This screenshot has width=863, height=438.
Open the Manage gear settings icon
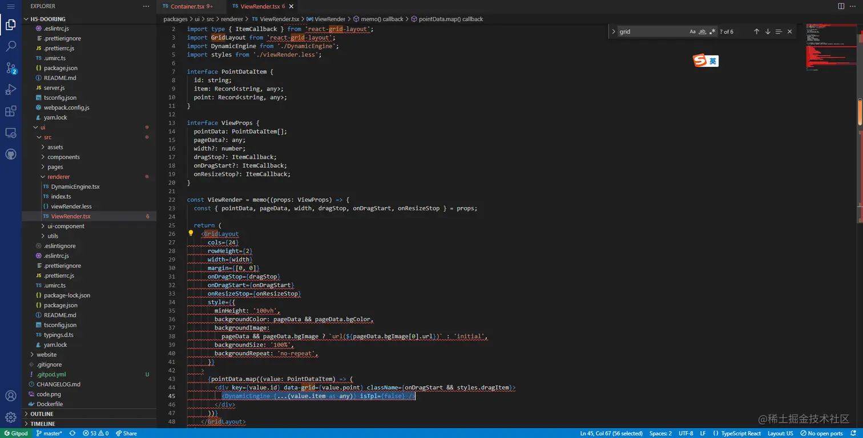10,417
